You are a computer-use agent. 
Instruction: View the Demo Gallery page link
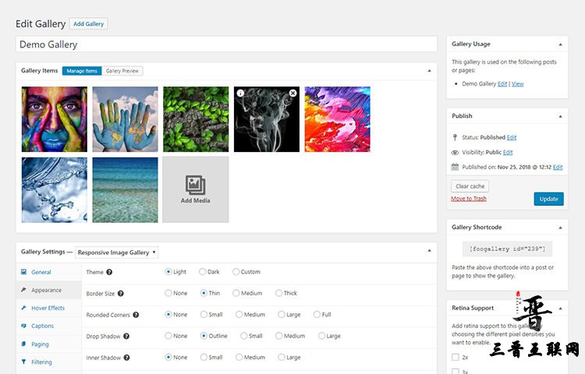tap(517, 84)
